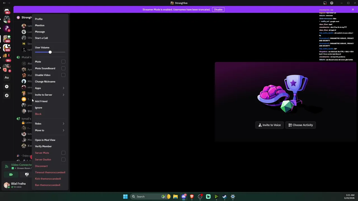
Task: Check Server Mute checkbox
Action: (63, 153)
